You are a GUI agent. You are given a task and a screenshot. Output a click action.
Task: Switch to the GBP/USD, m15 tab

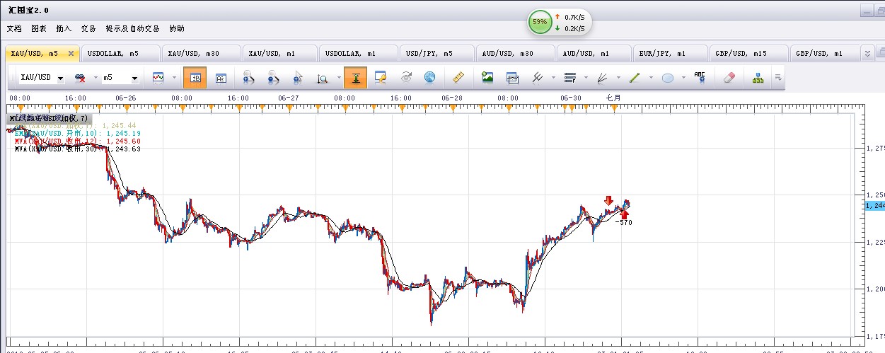click(x=748, y=54)
